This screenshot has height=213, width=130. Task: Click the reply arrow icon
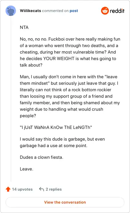click(x=42, y=189)
